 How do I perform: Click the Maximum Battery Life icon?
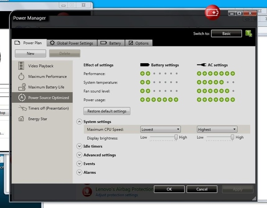point(22,87)
